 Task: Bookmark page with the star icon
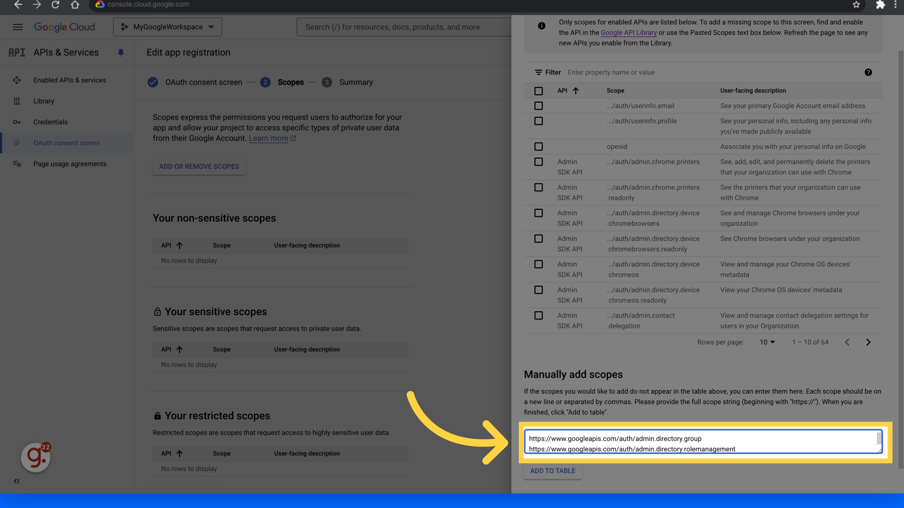click(x=856, y=5)
